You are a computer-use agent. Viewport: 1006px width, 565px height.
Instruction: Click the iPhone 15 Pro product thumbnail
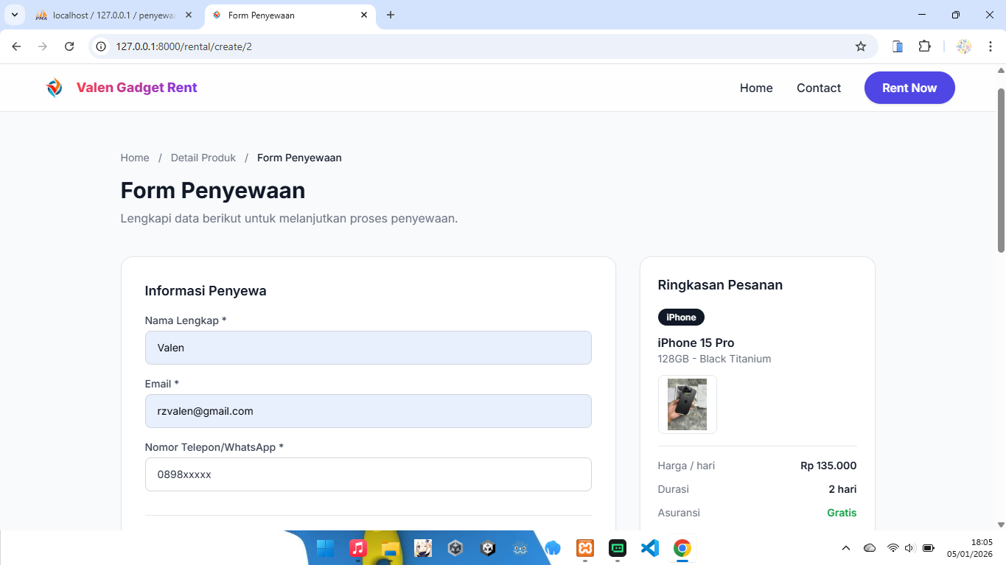point(687,404)
